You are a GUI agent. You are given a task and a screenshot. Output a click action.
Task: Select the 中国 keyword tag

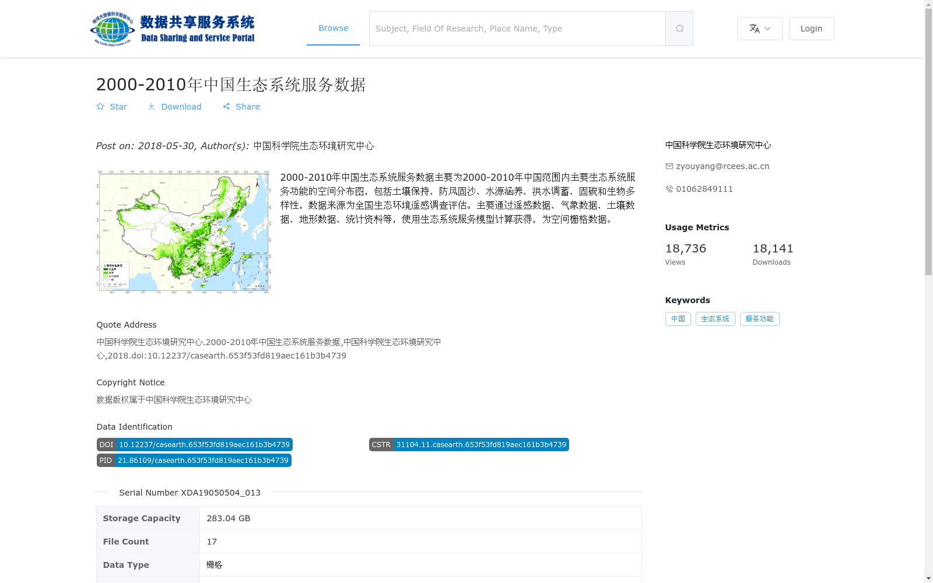point(678,319)
